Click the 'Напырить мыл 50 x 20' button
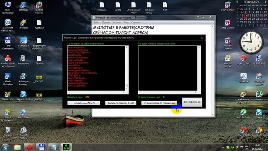The height and width of the screenshot is (151, 268). pos(84,103)
